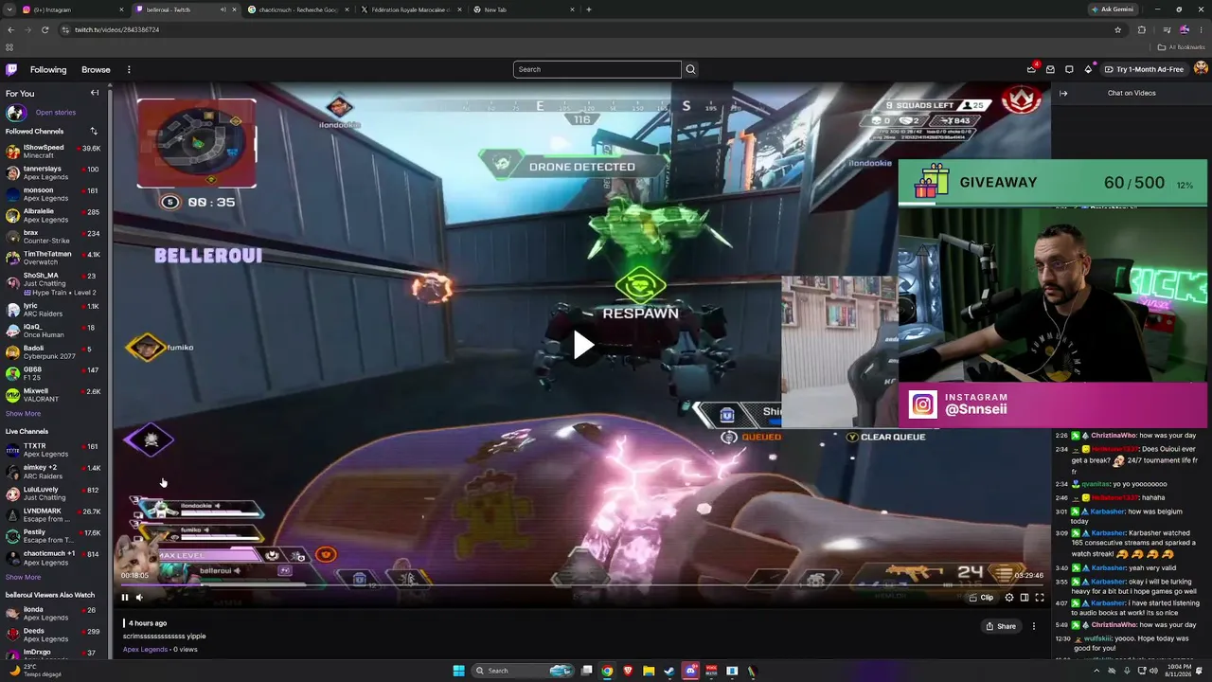Screen dimensions: 1212x682
Task: Open All Bookmarks folder
Action: tap(1182, 47)
